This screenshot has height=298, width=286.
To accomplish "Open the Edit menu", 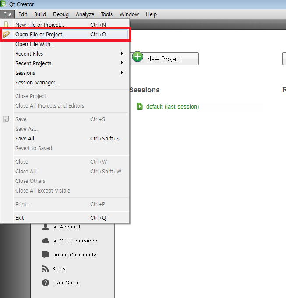I will [23, 14].
